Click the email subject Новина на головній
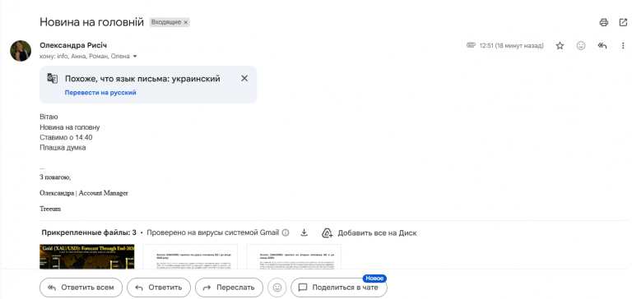The width and height of the screenshot is (632, 299). click(91, 22)
